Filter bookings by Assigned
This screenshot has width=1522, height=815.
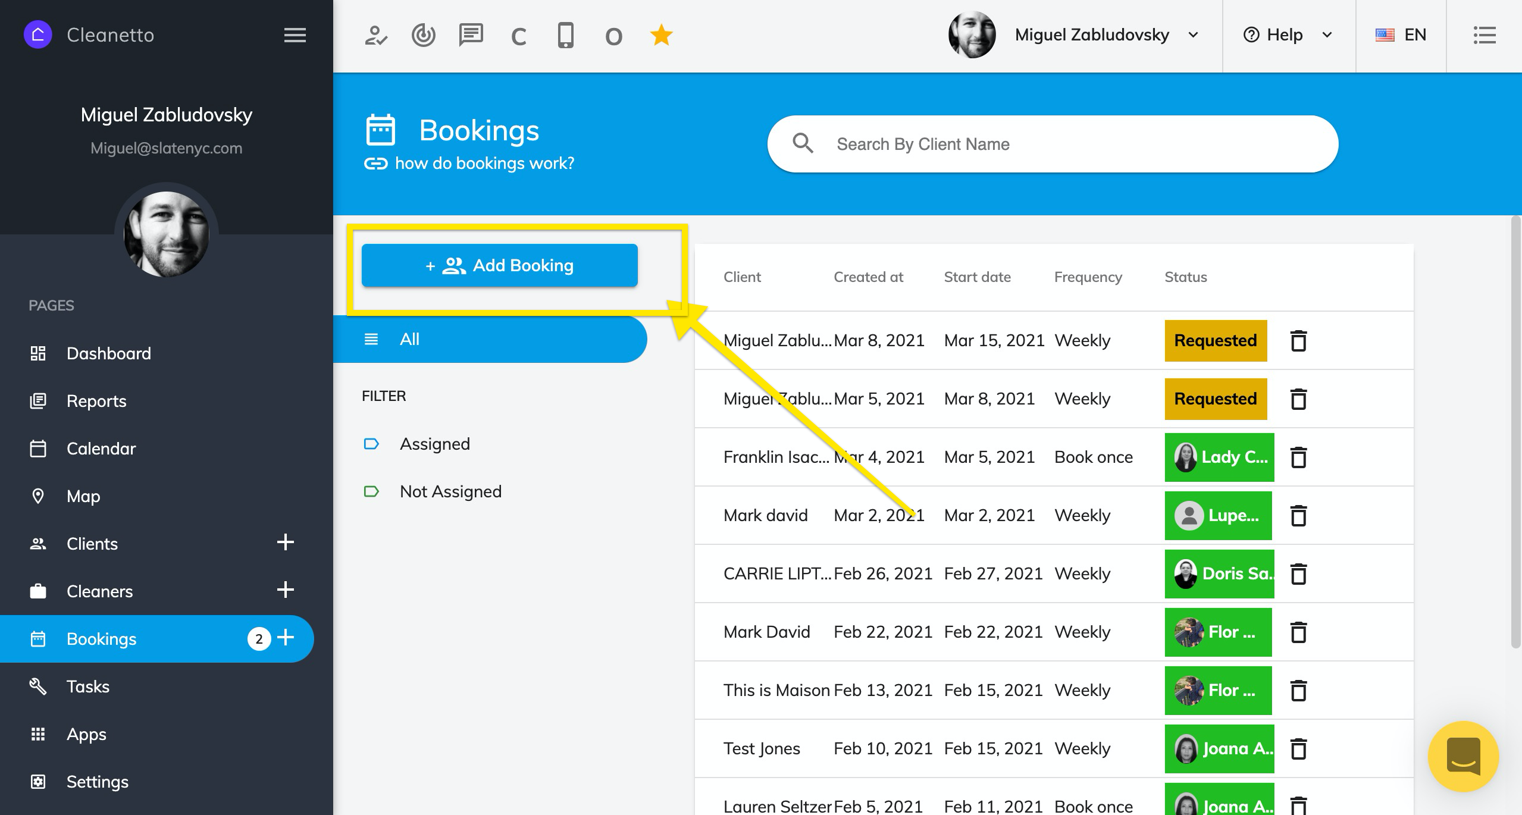pos(434,444)
